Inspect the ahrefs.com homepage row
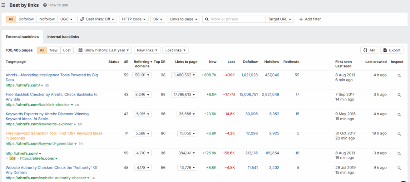 tap(399, 75)
